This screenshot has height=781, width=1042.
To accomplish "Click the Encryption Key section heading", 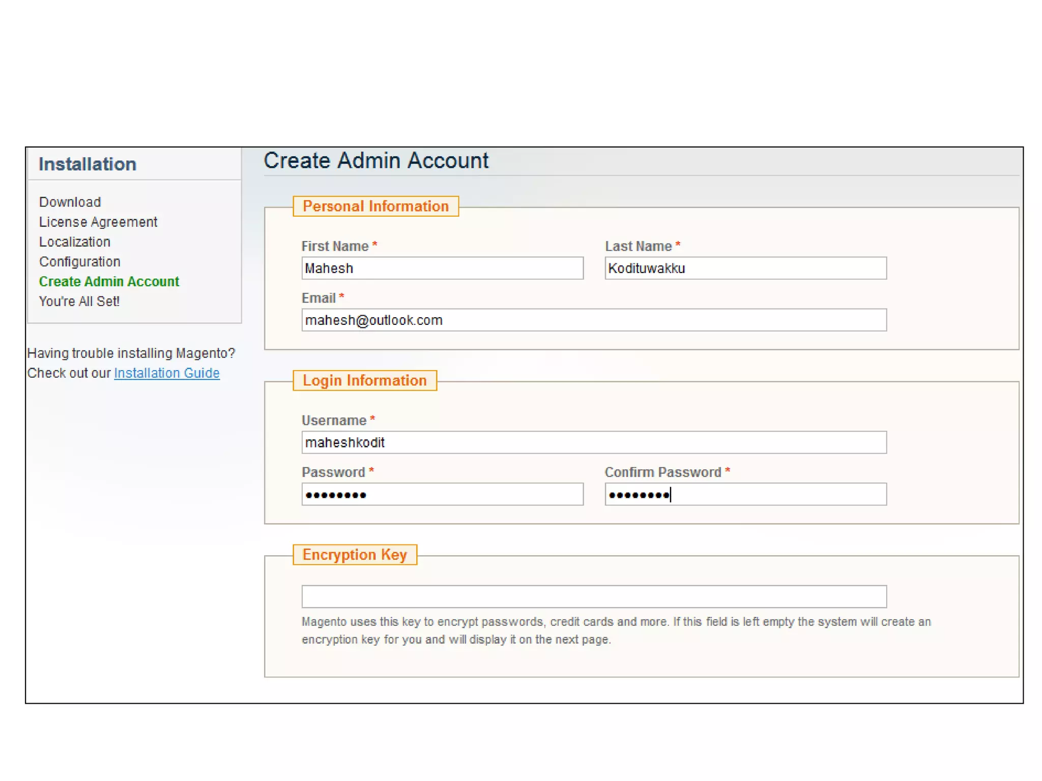I will [355, 554].
